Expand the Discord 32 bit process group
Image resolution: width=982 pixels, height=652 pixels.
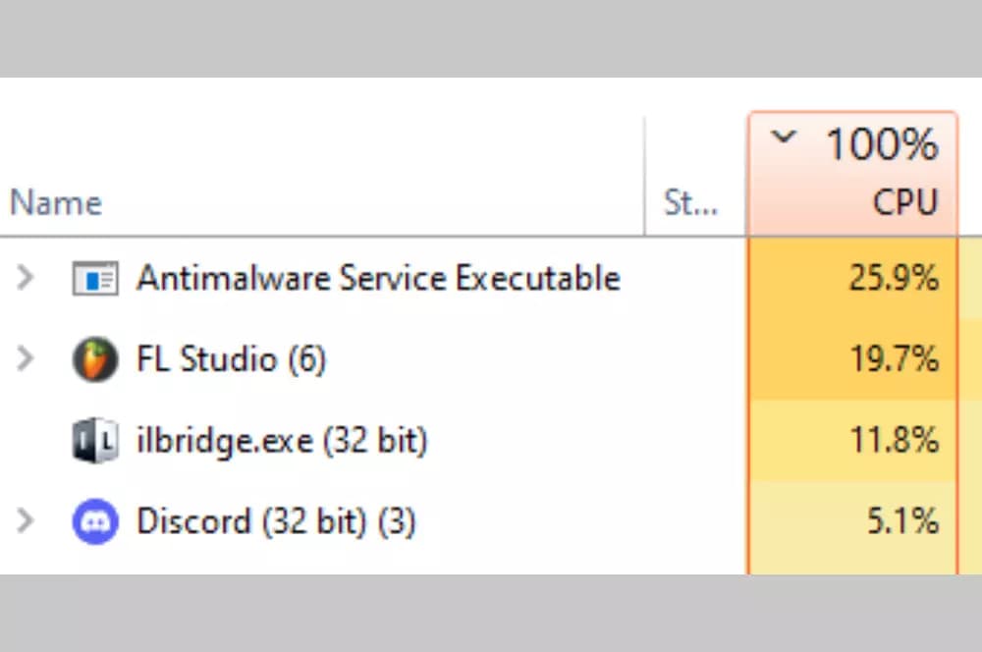click(25, 521)
